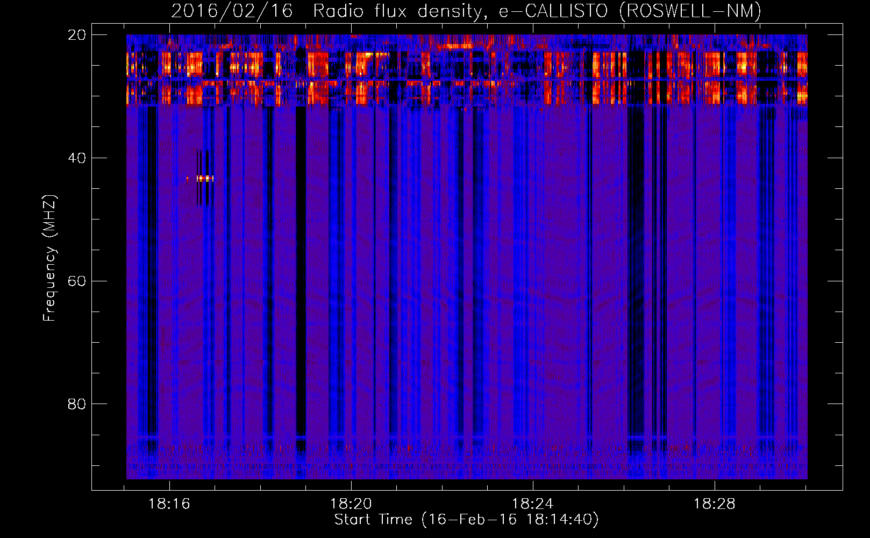Click the 20 frequency tick label

coord(77,35)
